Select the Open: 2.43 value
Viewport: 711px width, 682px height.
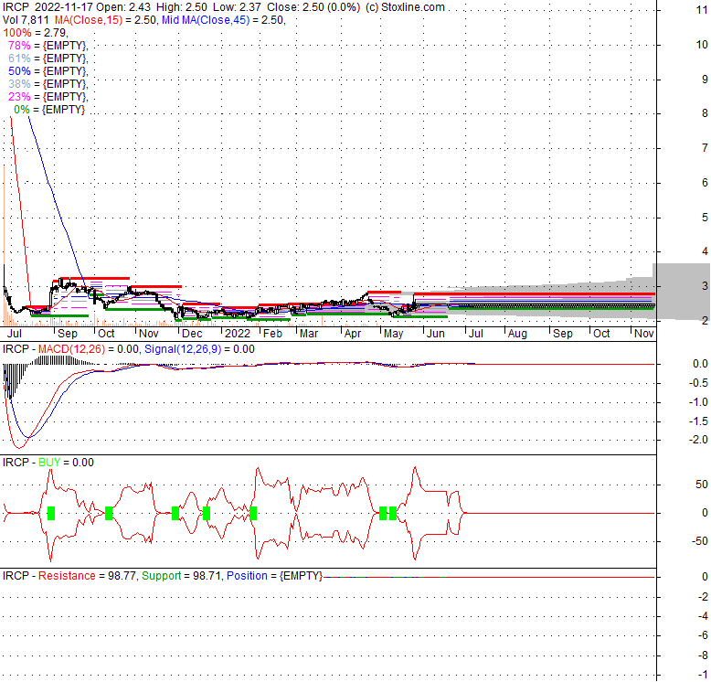(122, 7)
